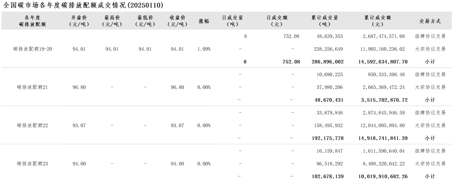Select the 交易方式 column header
This screenshot has width=453, height=181.
pos(430,21)
